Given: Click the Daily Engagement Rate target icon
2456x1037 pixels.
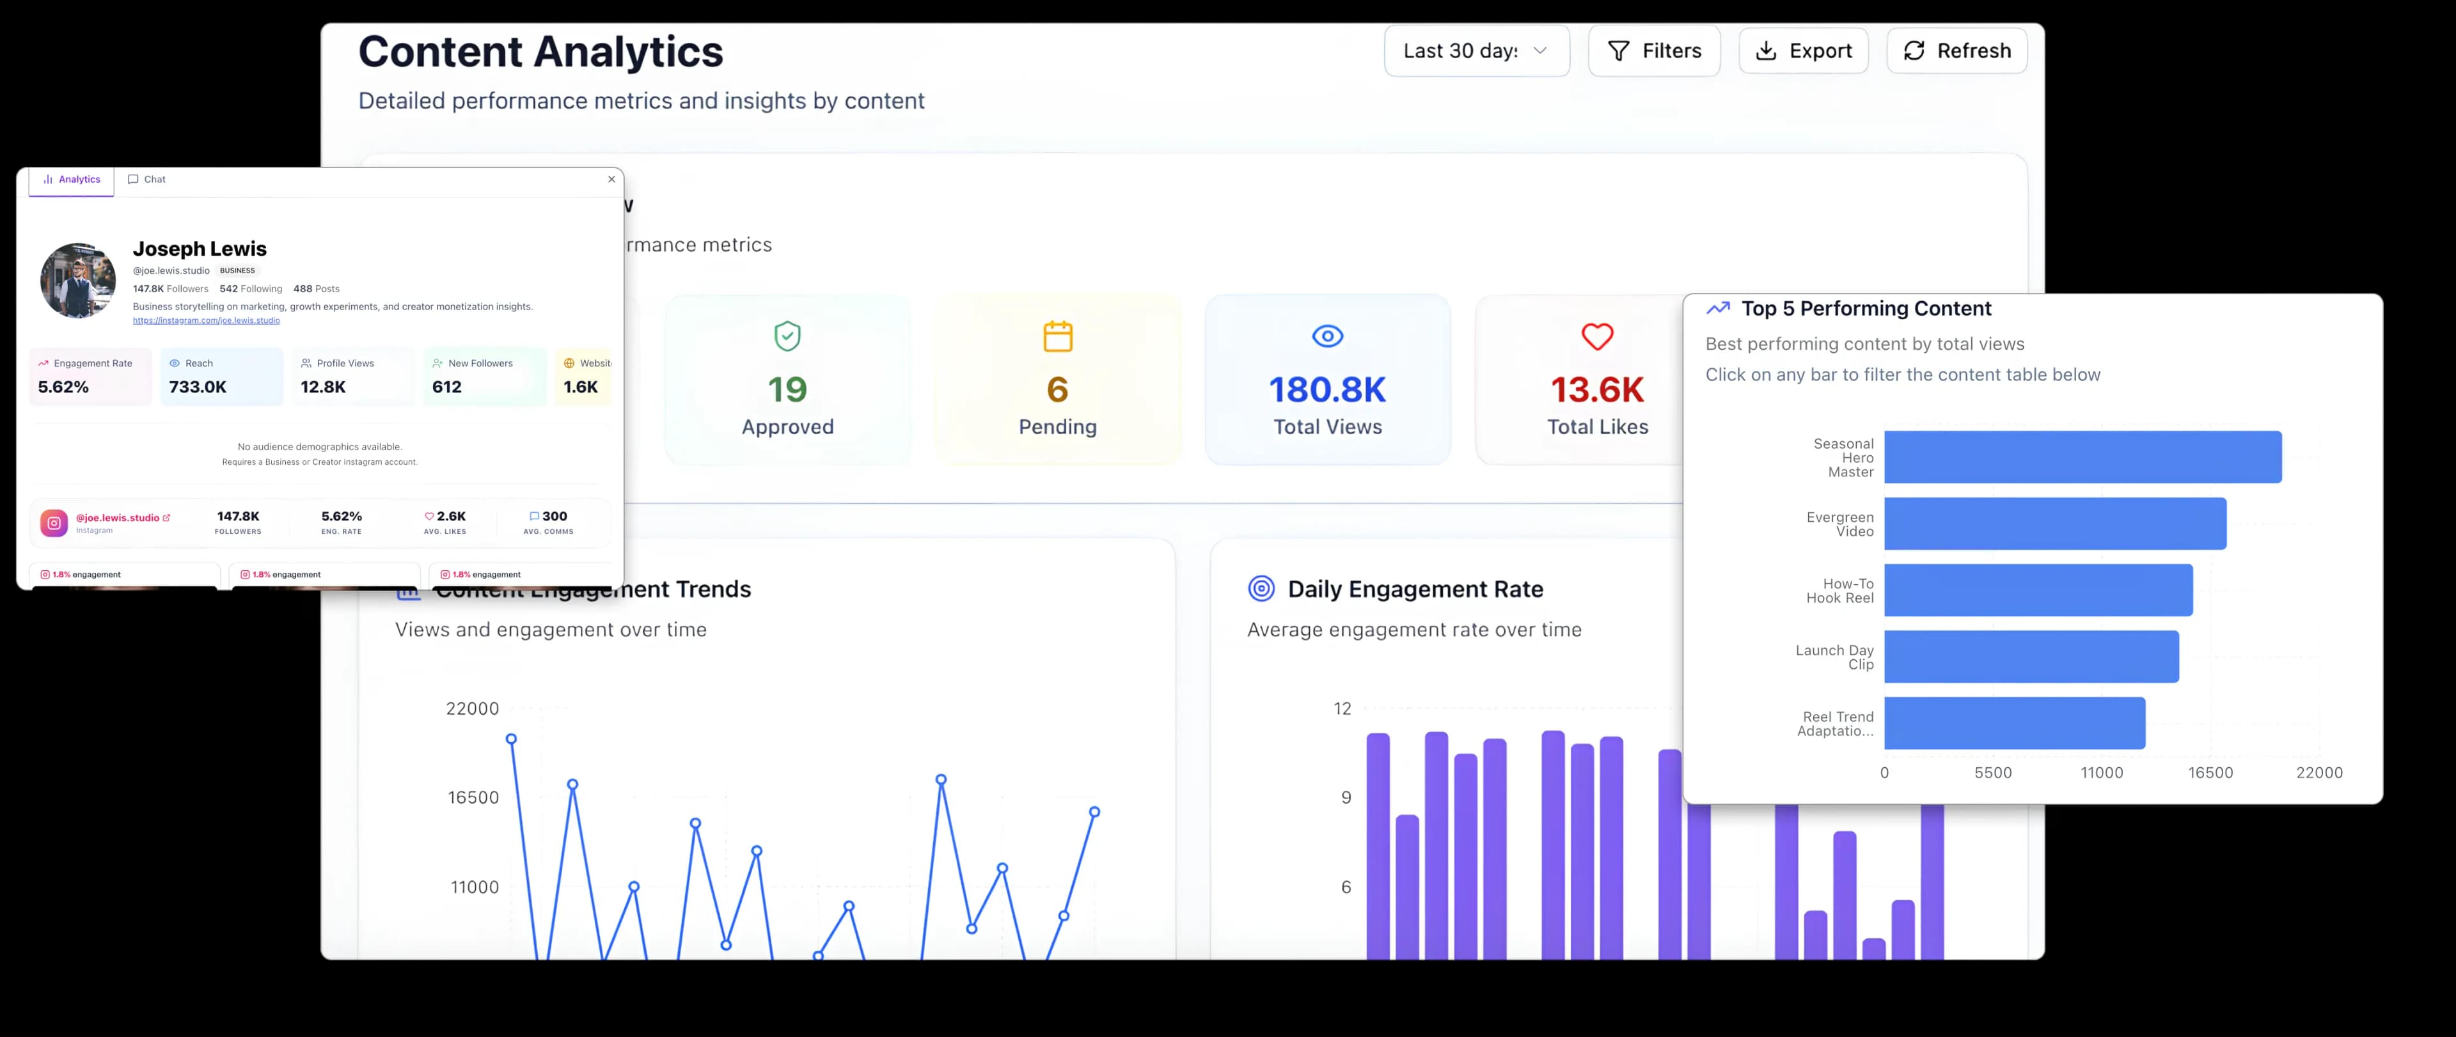Looking at the screenshot, I should pos(1263,588).
